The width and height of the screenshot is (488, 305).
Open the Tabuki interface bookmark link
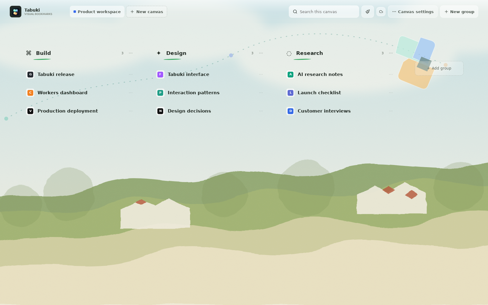point(188,74)
